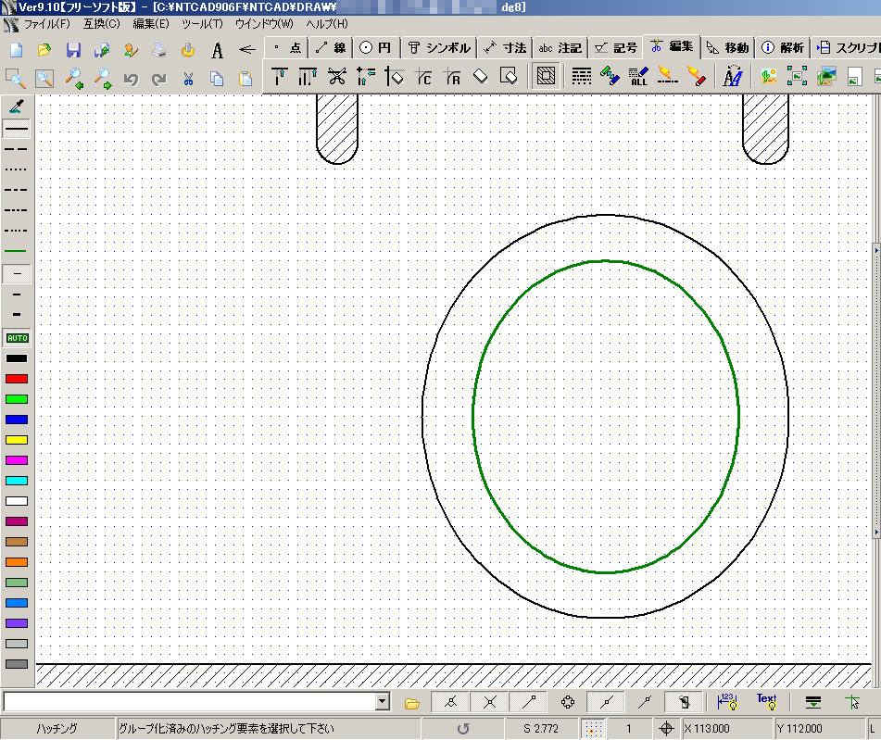Switch to the シンボル tab
Viewport: 881px width, 740px height.
439,48
